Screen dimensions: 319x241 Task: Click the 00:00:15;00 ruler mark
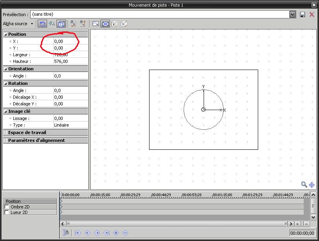(100, 195)
